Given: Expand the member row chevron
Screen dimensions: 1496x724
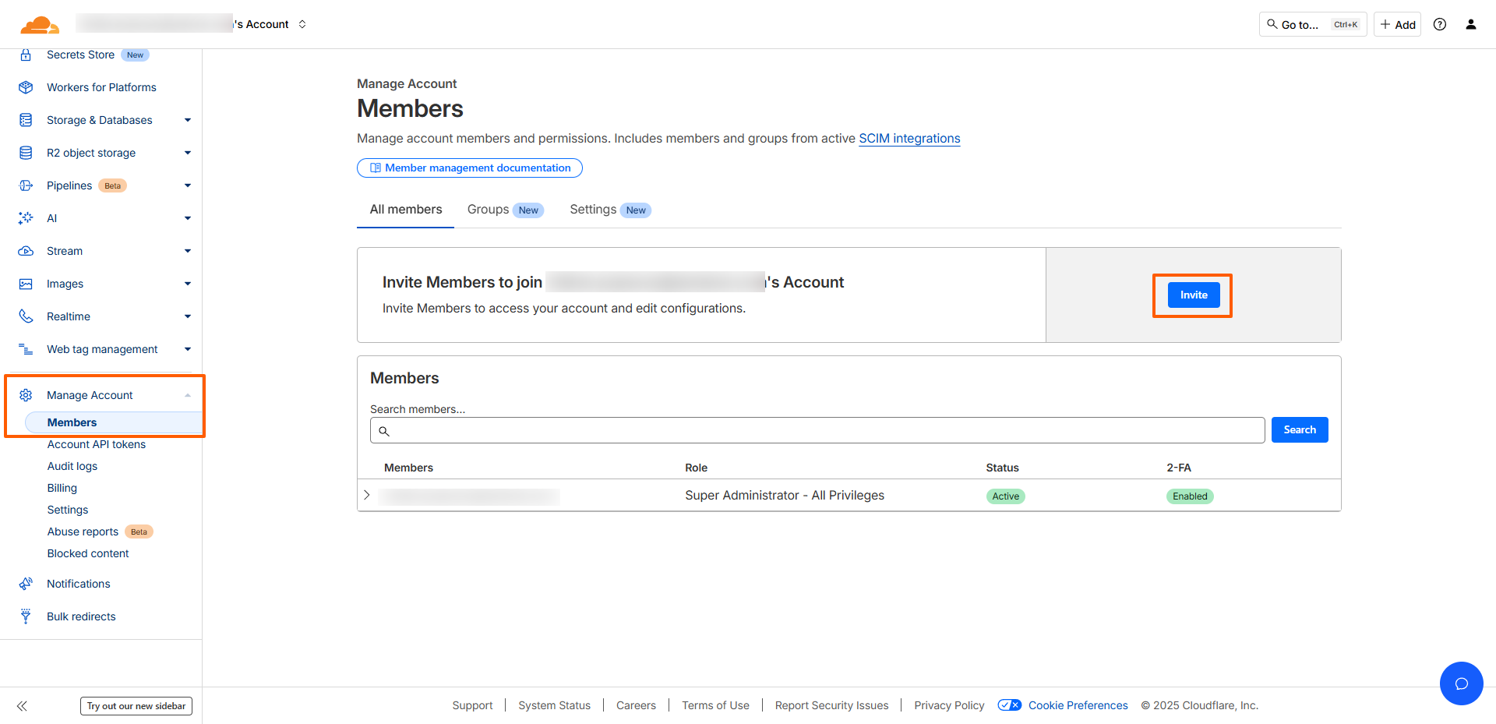Looking at the screenshot, I should (367, 496).
